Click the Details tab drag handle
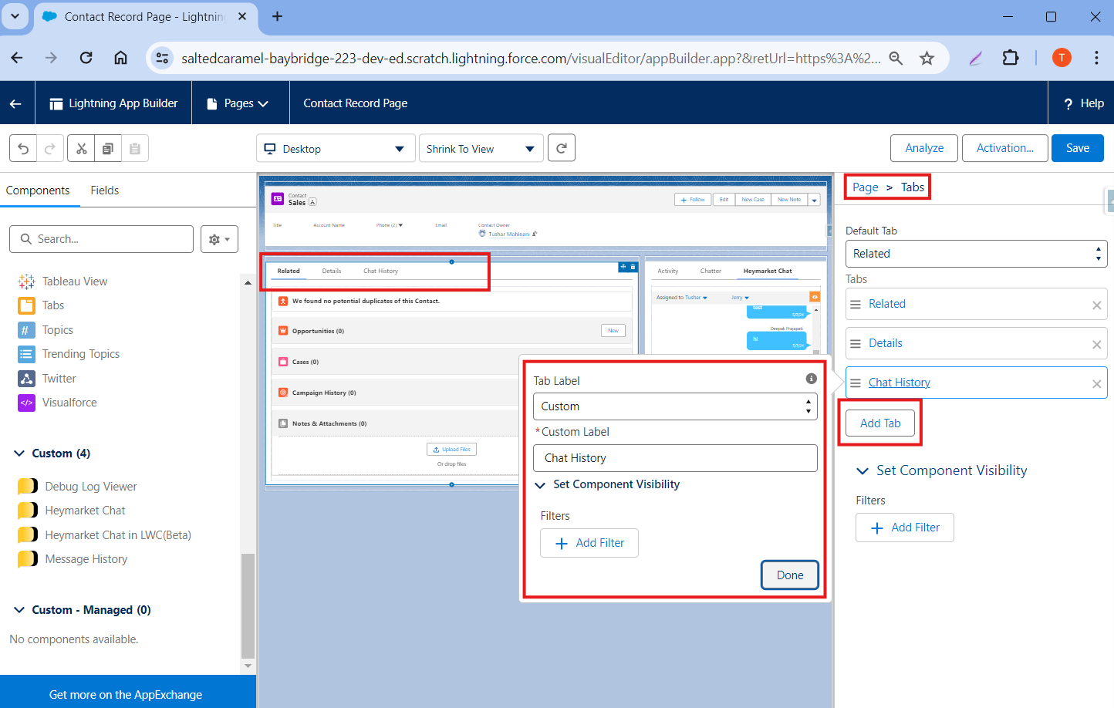 tap(856, 344)
